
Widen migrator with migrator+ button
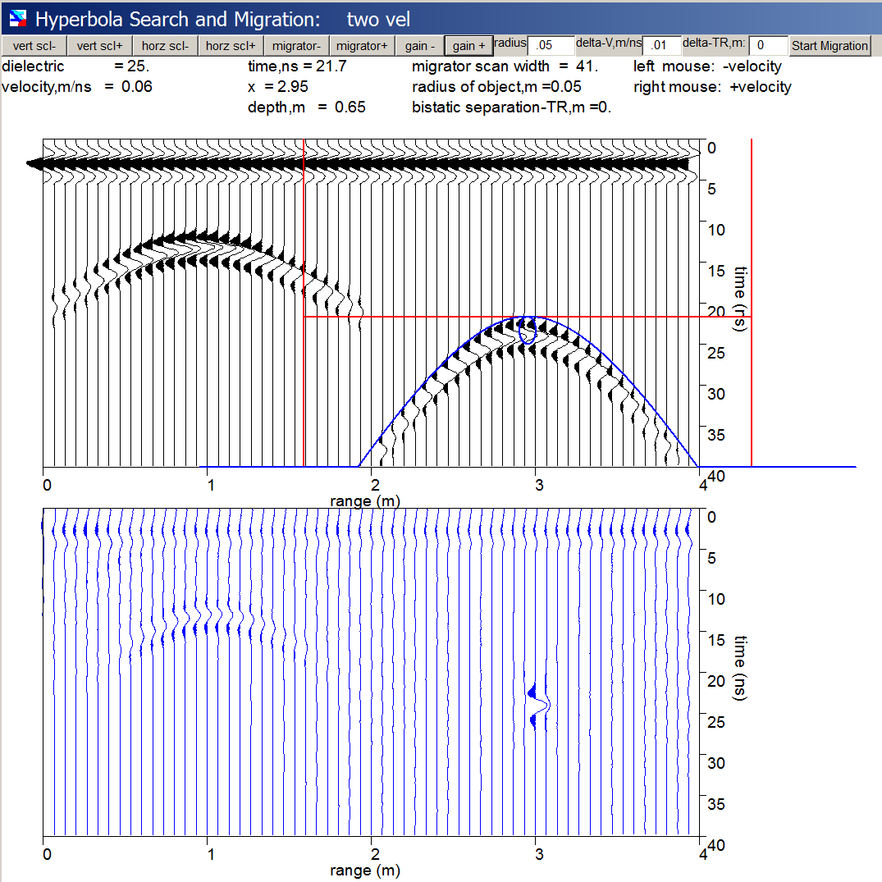point(362,46)
